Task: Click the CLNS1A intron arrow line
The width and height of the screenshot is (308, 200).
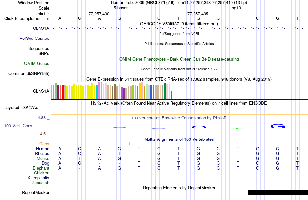Action: [179, 28]
